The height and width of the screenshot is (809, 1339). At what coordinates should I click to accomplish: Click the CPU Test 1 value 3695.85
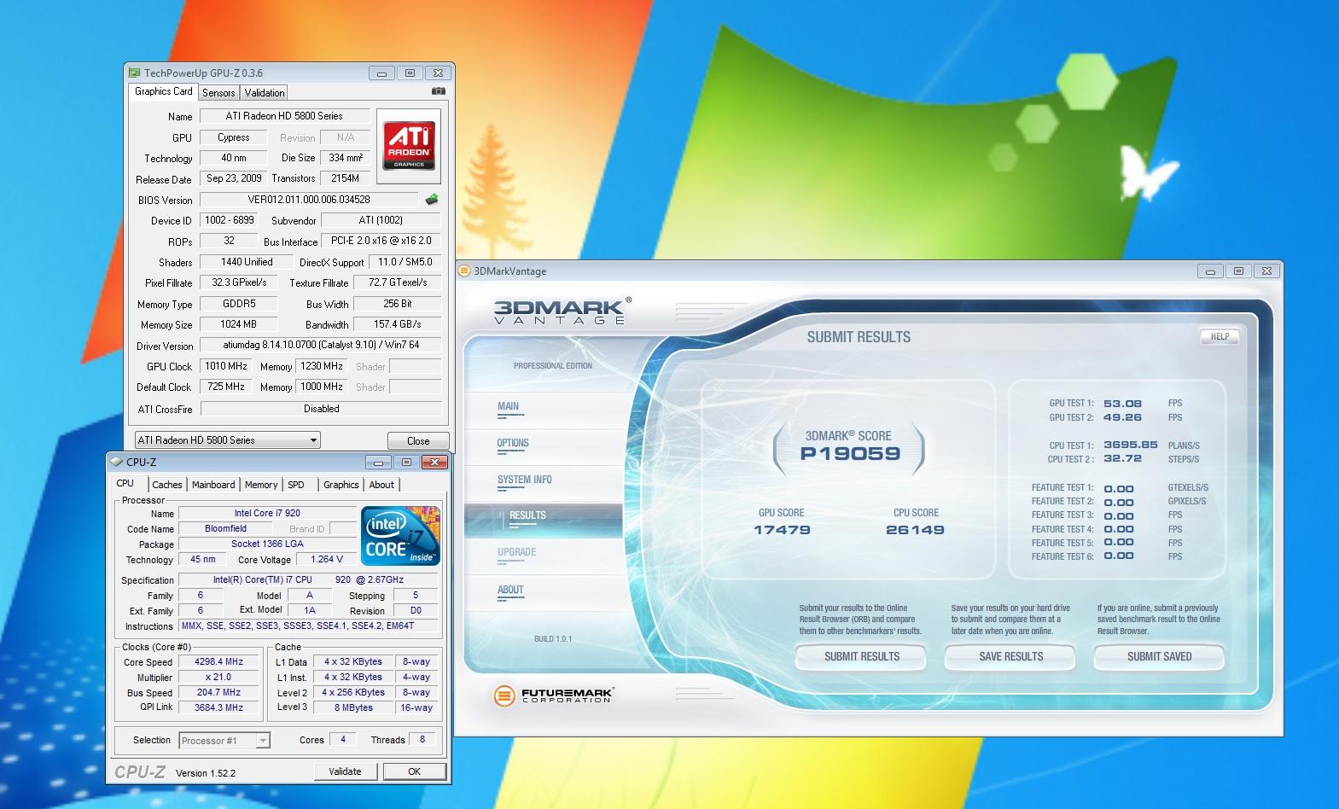[x=1130, y=445]
